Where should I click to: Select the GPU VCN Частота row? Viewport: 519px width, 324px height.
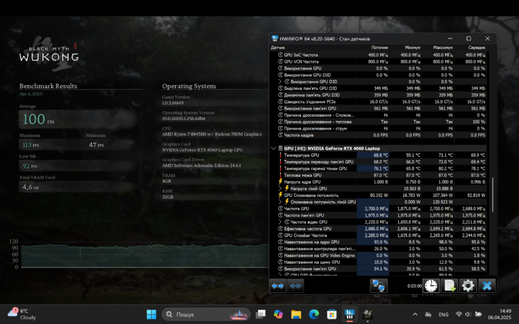[378, 61]
